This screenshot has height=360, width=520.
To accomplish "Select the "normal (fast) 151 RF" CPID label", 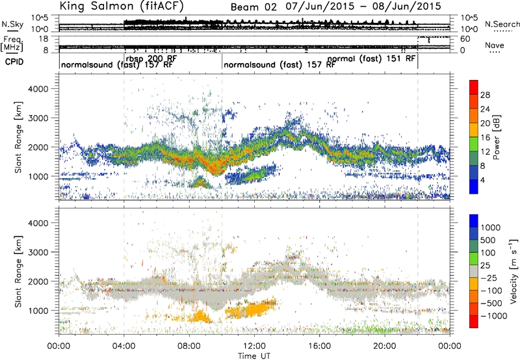I will coord(371,58).
